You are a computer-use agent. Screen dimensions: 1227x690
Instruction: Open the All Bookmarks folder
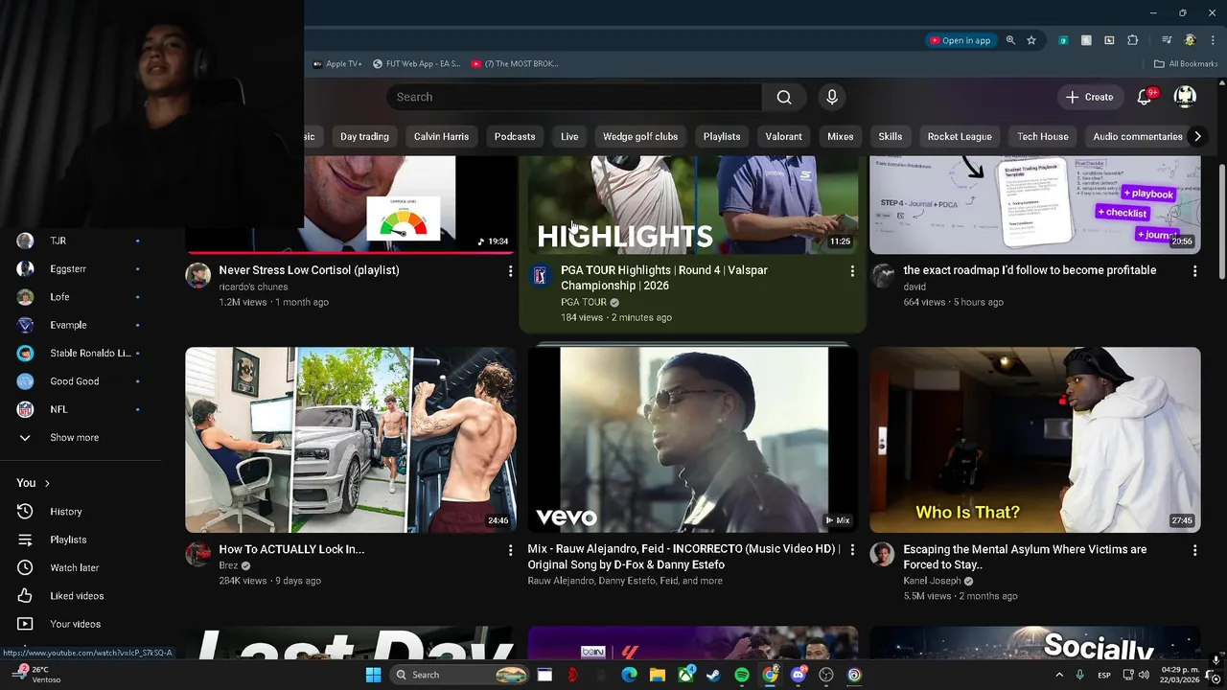[1186, 64]
